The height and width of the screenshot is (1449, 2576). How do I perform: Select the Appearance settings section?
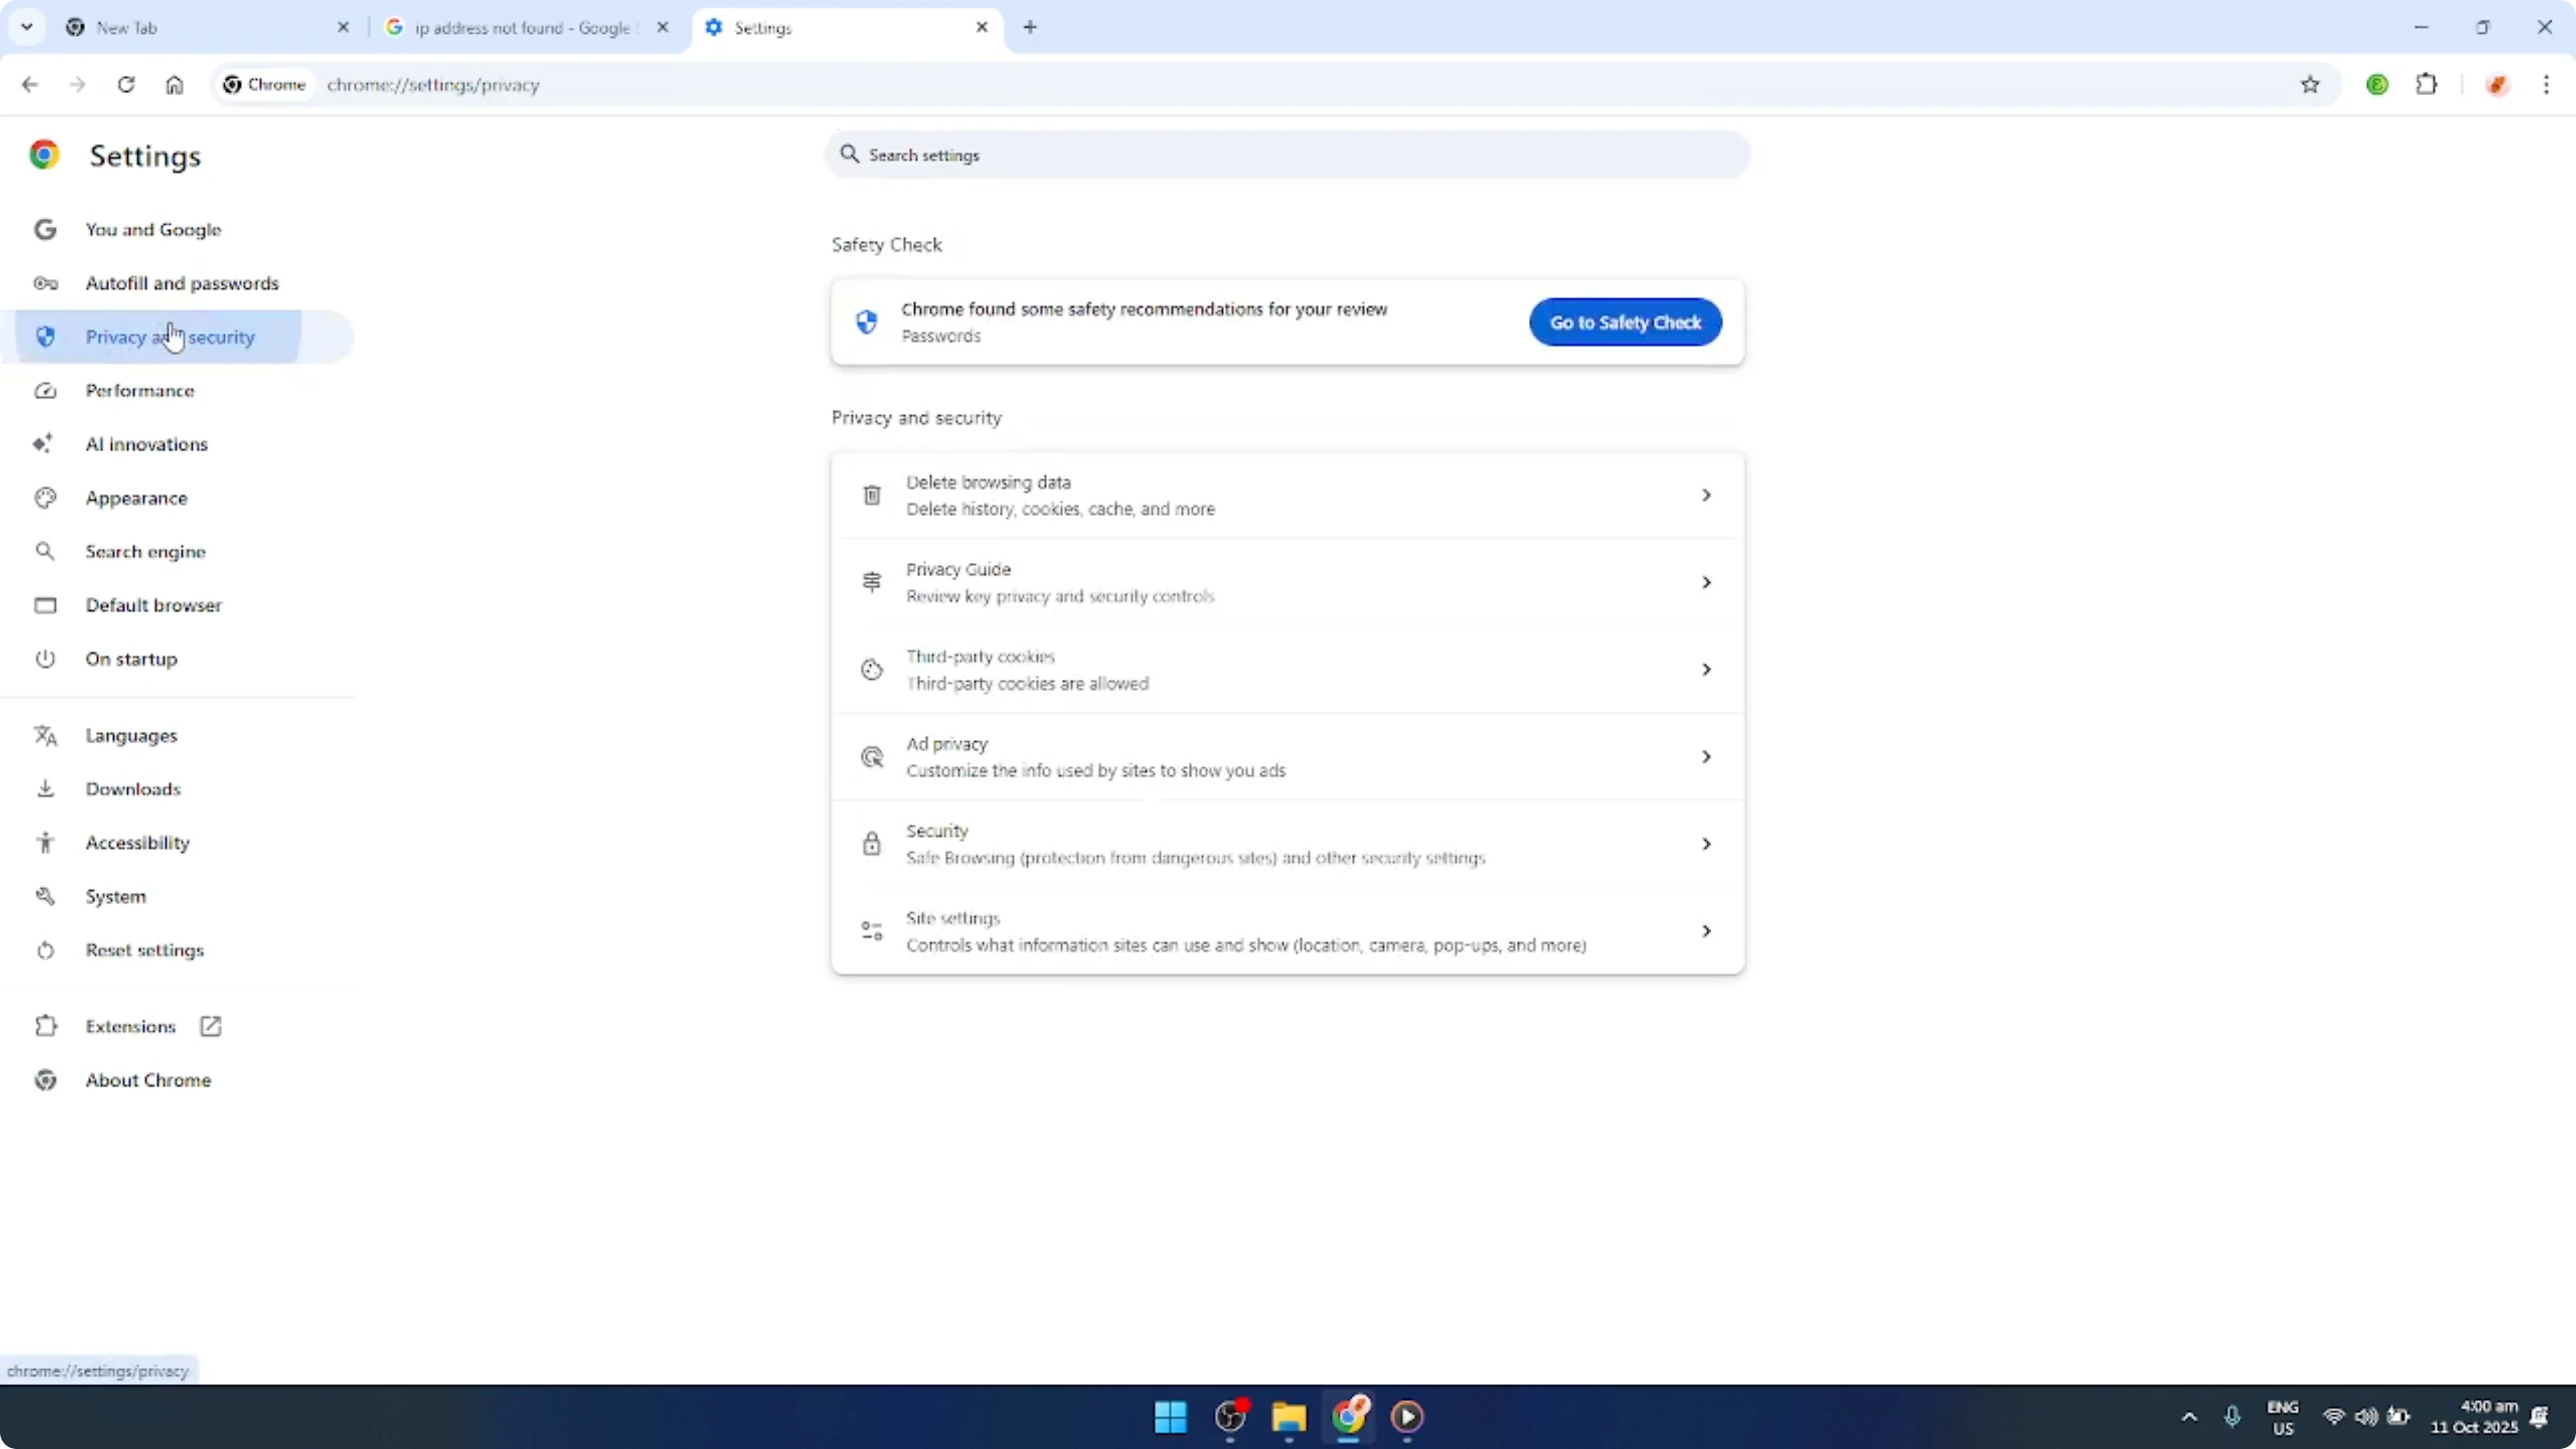point(137,497)
